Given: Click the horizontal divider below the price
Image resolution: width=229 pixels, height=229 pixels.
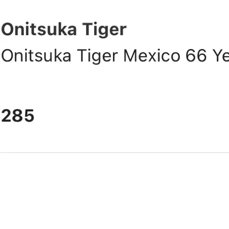Looking at the screenshot, I should click(115, 153).
